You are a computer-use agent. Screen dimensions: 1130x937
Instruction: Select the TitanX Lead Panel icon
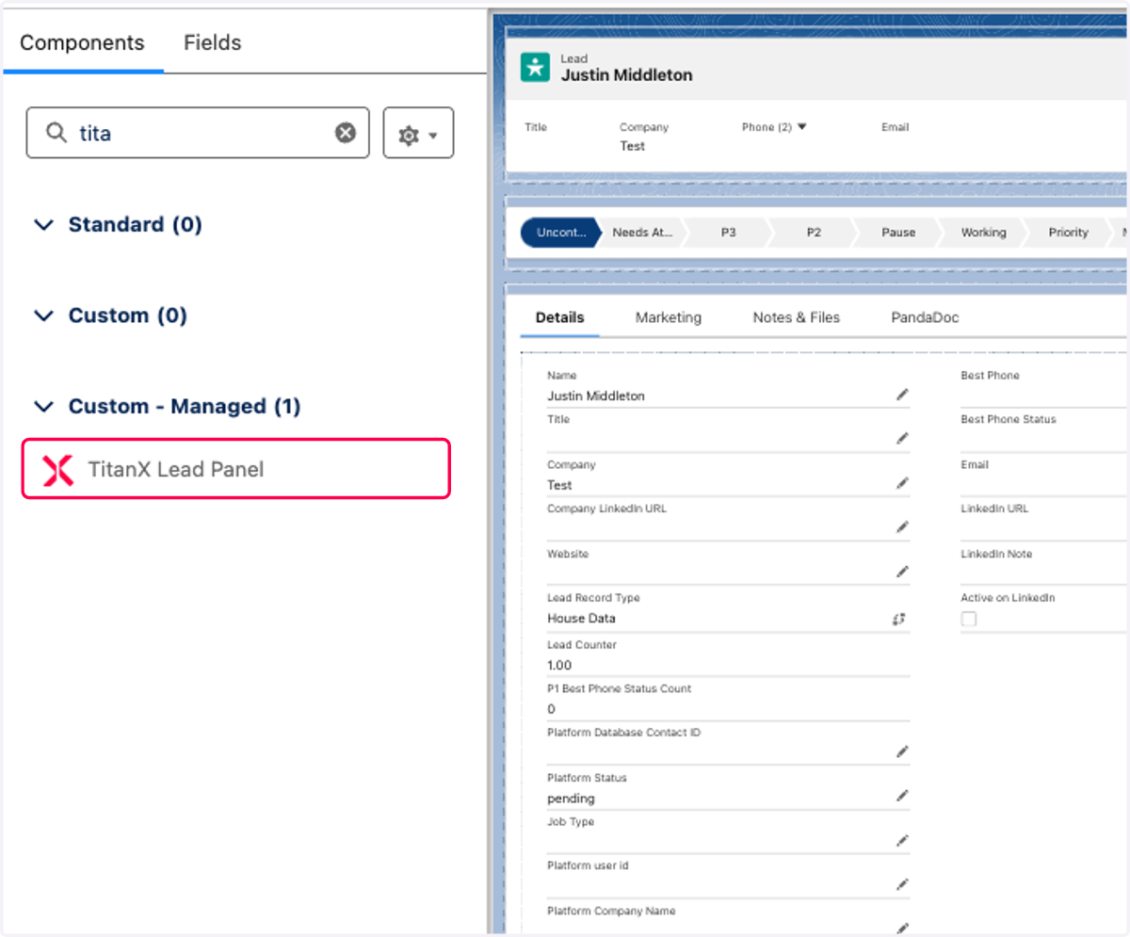pos(57,469)
